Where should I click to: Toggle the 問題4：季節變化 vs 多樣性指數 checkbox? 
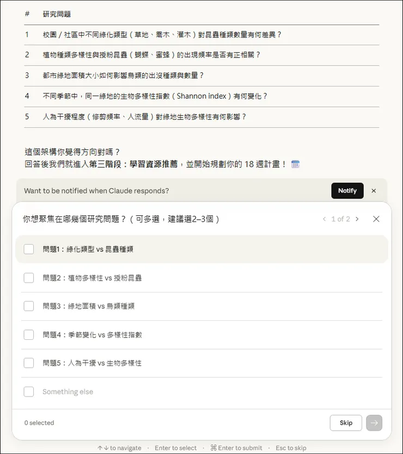pyautogui.click(x=30, y=334)
